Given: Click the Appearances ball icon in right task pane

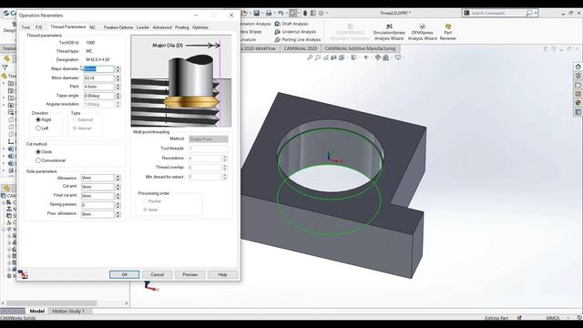Looking at the screenshot, I should (578, 103).
